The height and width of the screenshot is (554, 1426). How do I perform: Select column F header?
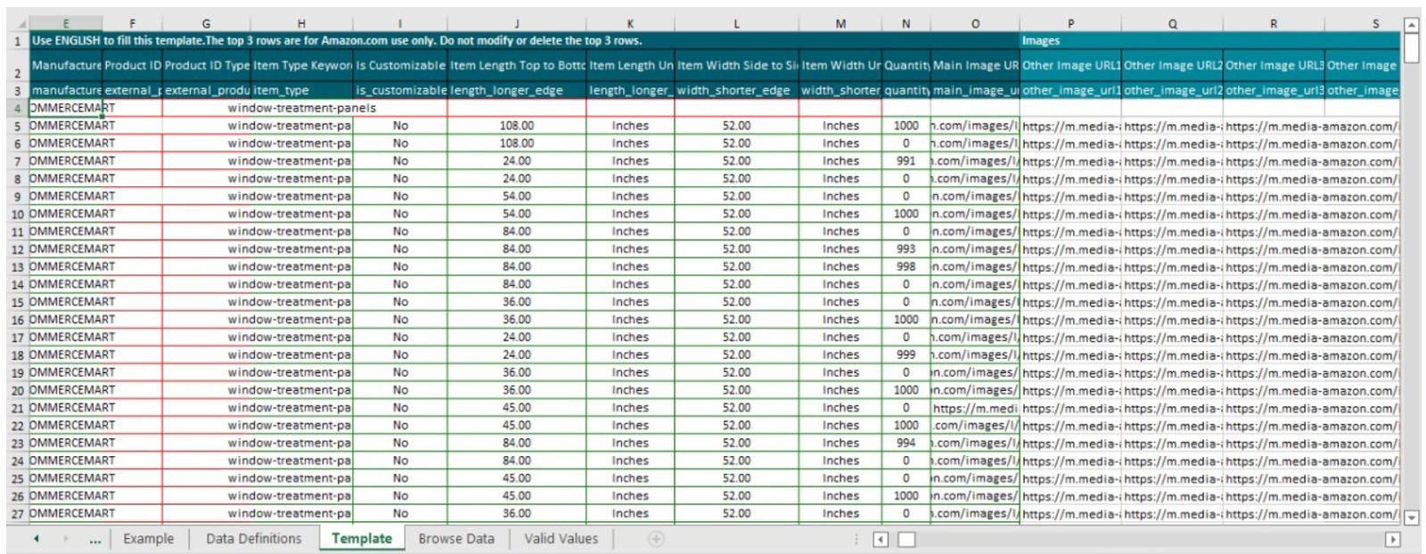132,24
